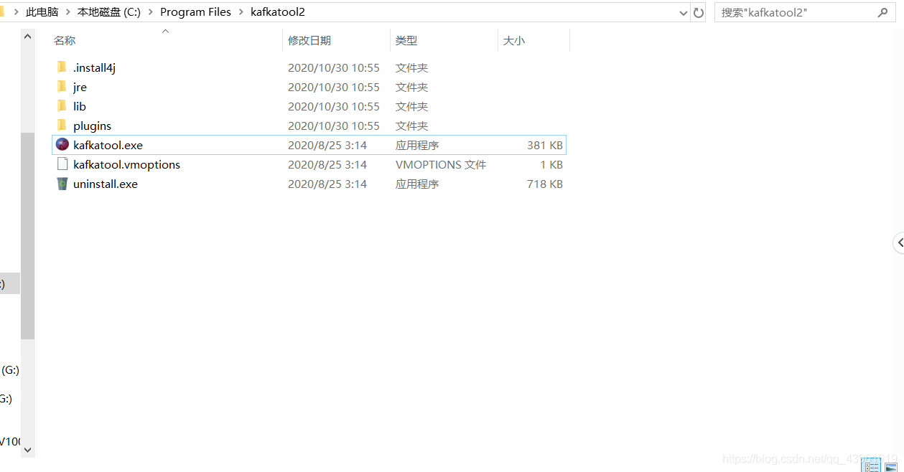Select the .install4j file name

point(94,67)
